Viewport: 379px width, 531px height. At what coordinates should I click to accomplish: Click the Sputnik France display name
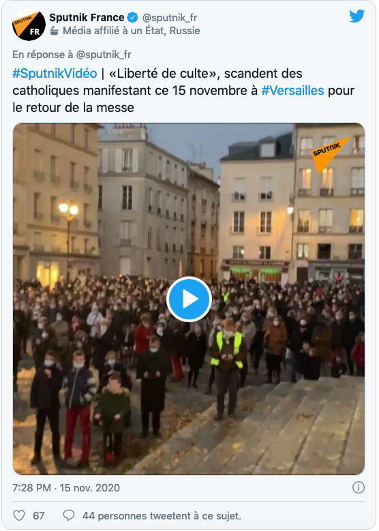tap(87, 17)
